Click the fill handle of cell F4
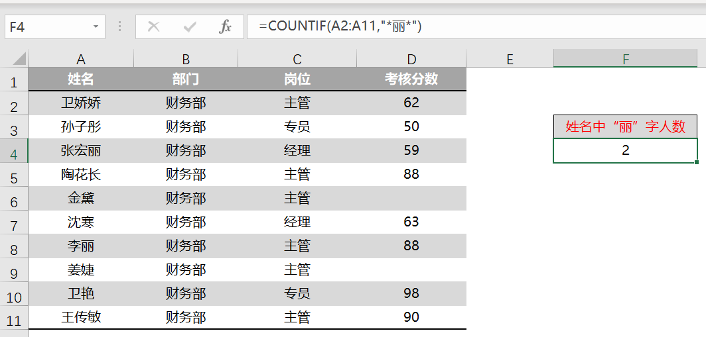706x337 pixels. [697, 162]
